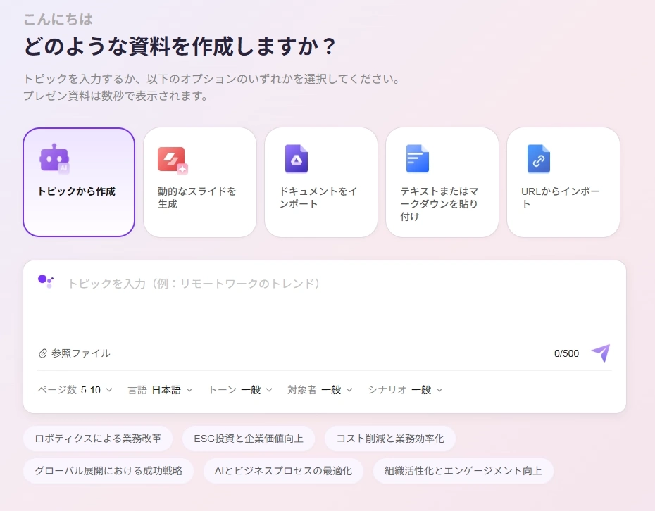655x511 pixels.
Task: Select the トピックから作成 option card
Action: [79, 182]
